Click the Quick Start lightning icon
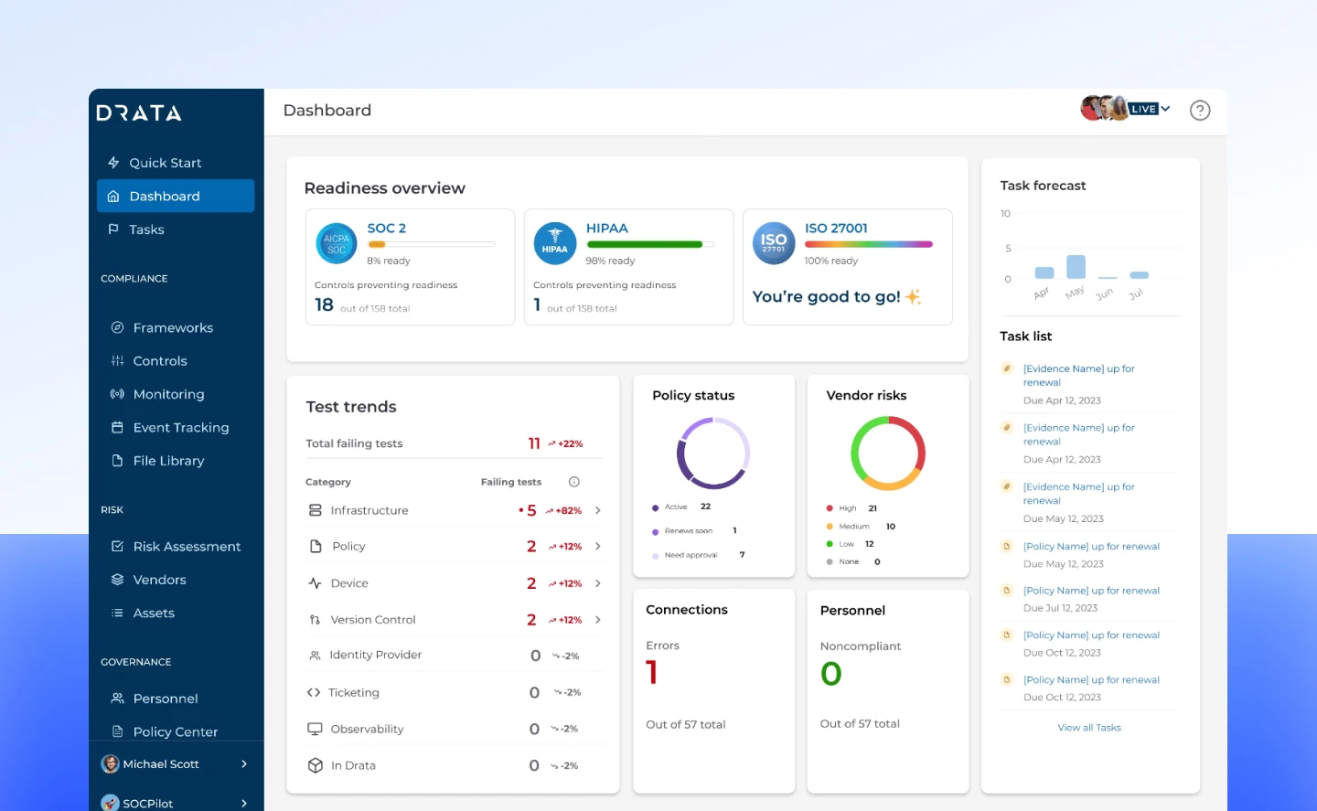Screen dimensions: 1317x811 (x=114, y=163)
